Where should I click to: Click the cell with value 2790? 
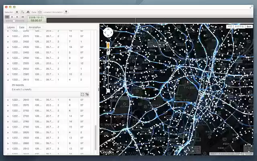coord(26,127)
